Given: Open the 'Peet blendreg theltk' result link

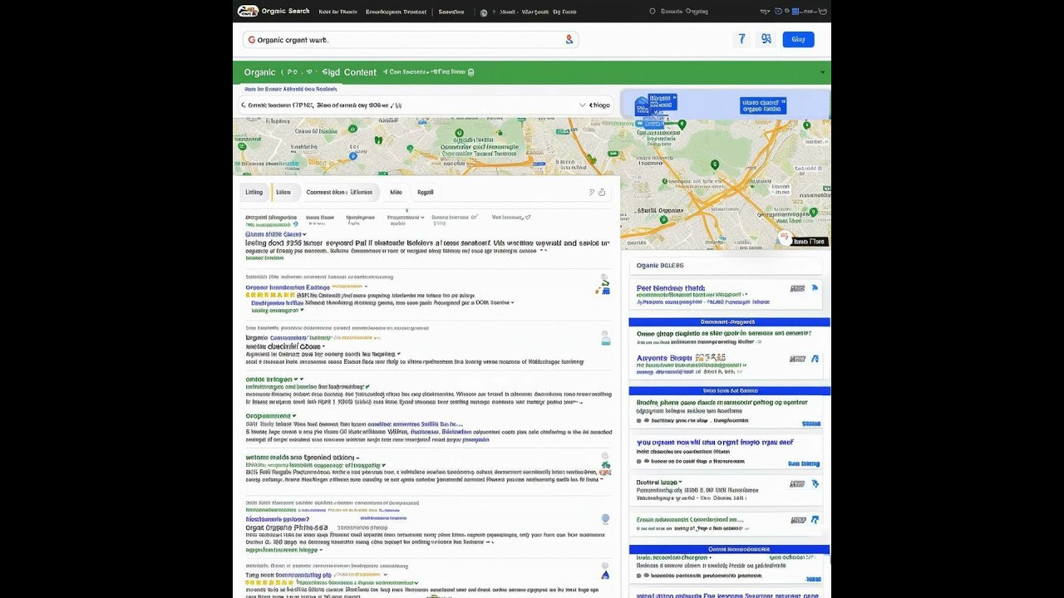Looking at the screenshot, I should point(670,288).
